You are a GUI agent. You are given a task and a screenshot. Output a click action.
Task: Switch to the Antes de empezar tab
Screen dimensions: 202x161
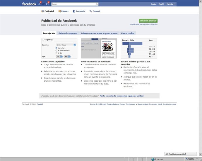coord(68,33)
